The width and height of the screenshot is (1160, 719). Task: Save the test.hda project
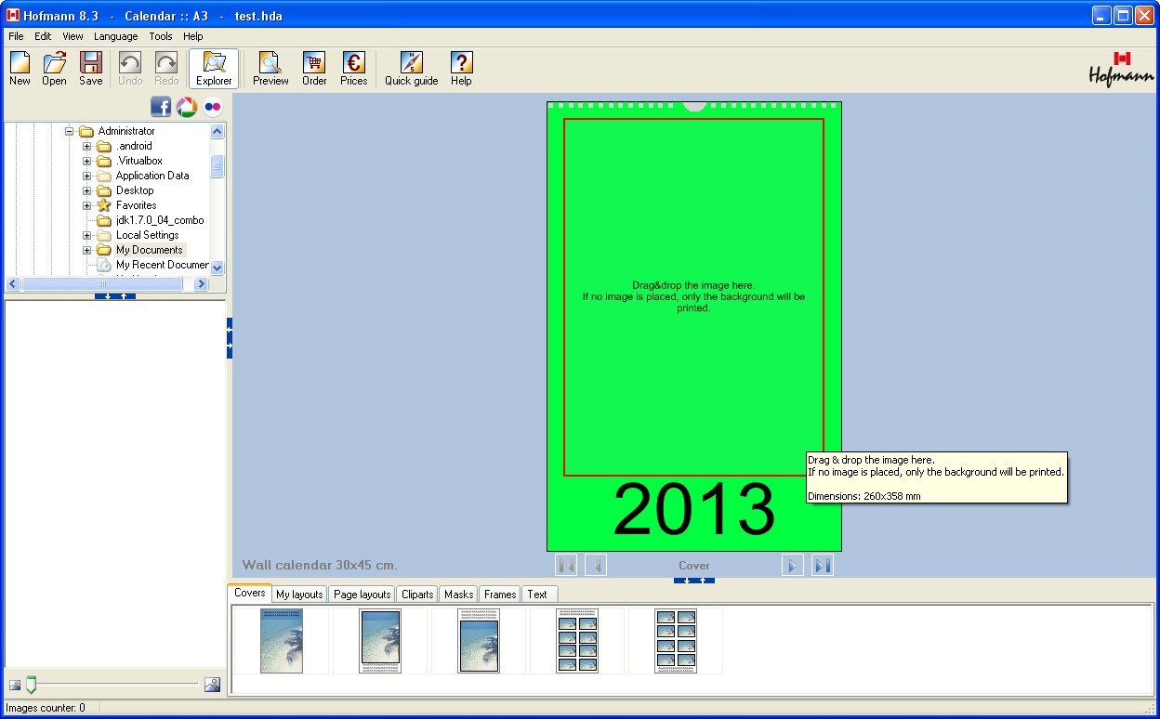tap(89, 65)
